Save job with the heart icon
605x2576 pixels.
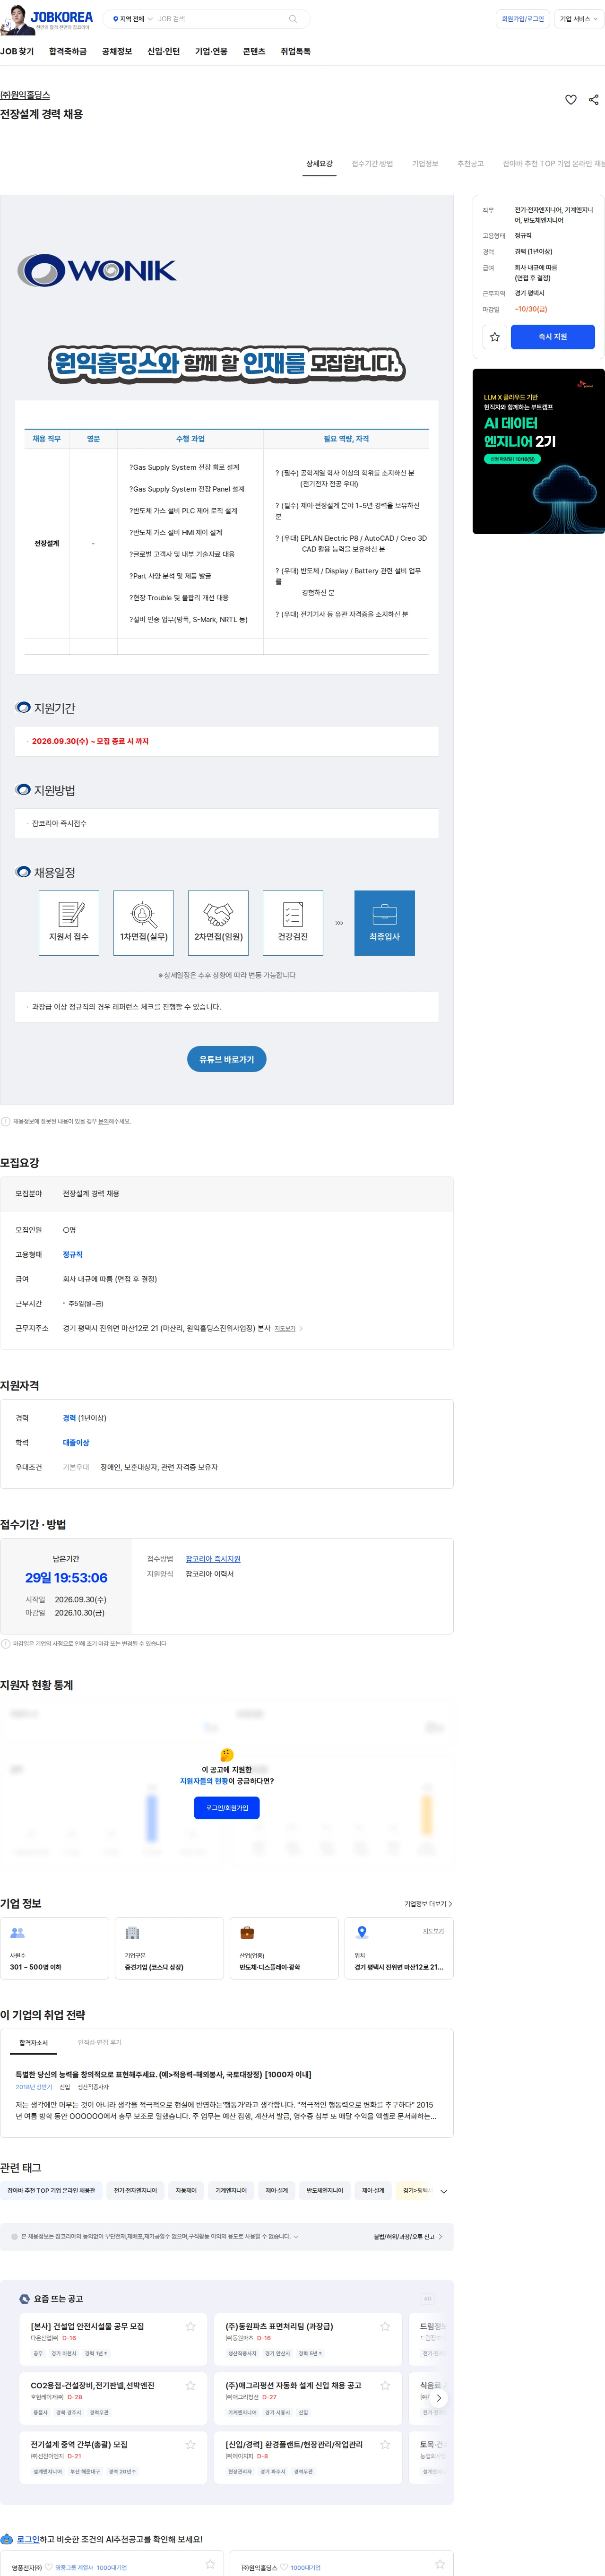coord(571,100)
